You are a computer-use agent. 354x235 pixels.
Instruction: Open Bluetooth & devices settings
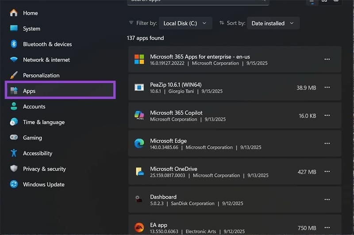[47, 44]
